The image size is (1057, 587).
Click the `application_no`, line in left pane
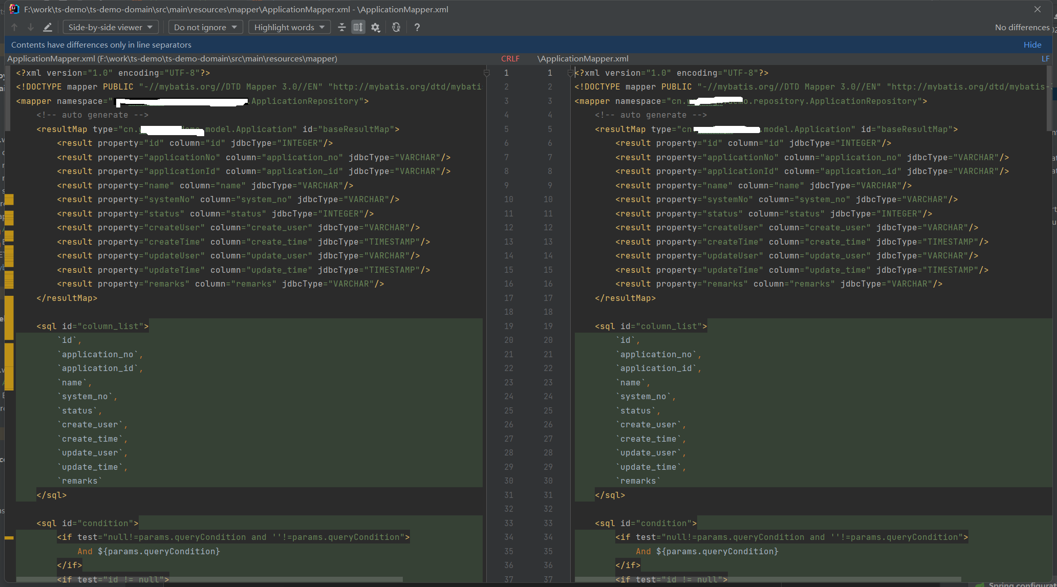100,354
